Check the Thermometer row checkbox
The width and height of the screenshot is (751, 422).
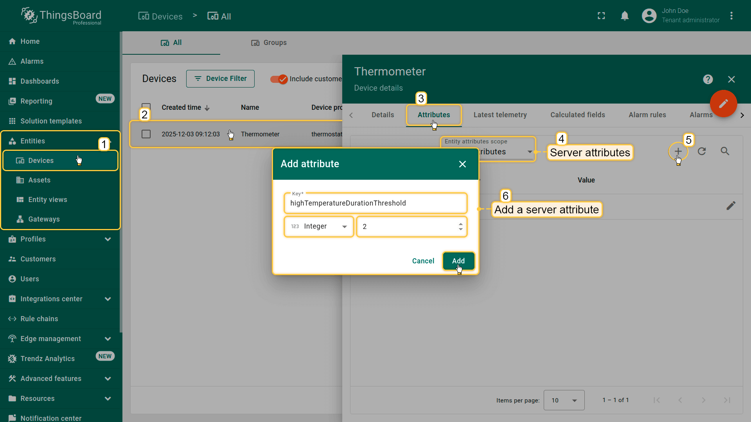click(146, 134)
